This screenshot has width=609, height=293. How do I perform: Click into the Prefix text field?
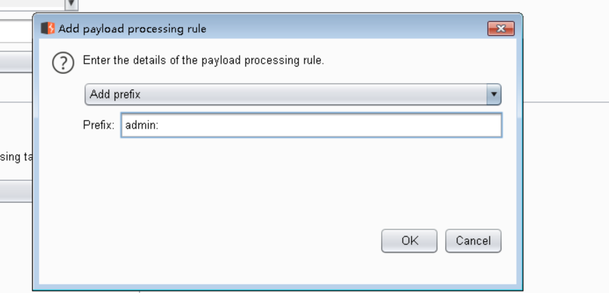click(x=311, y=125)
